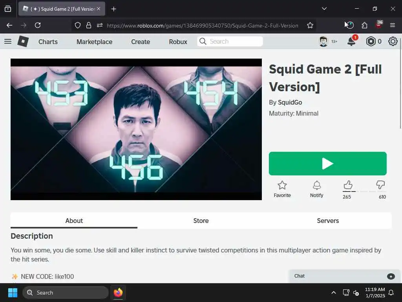Open the Charts menu
The height and width of the screenshot is (302, 402).
coord(48,42)
